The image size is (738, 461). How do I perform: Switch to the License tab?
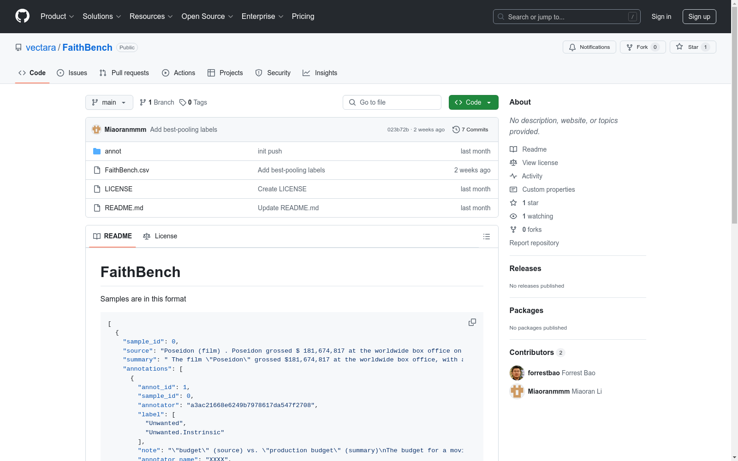tap(160, 236)
